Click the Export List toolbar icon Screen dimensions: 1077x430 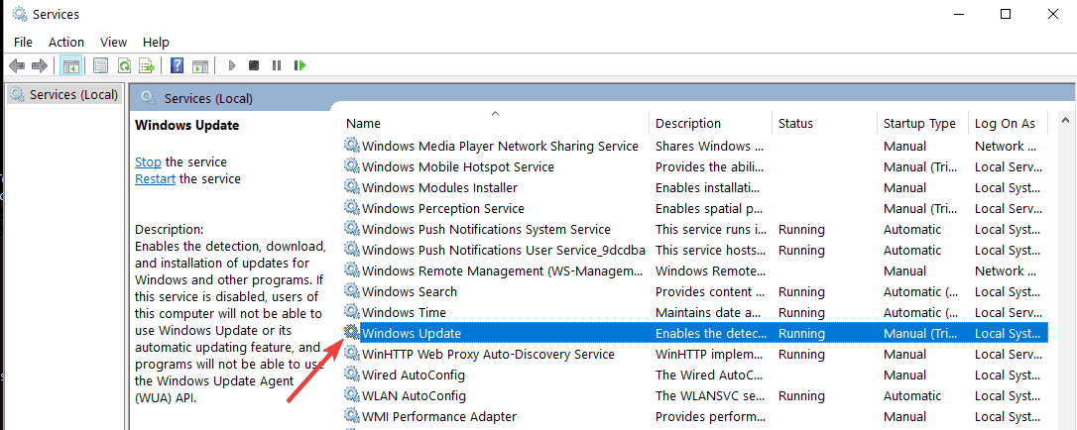pyautogui.click(x=147, y=65)
